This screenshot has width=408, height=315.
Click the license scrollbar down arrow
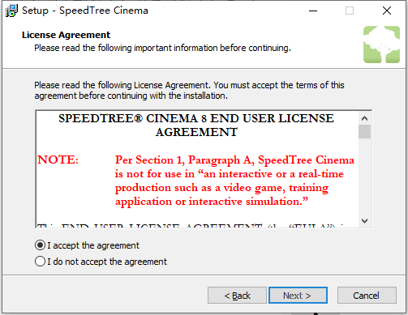point(364,221)
